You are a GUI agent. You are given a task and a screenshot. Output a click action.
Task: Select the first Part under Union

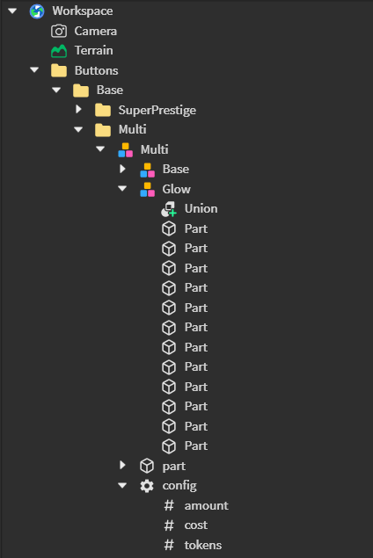195,228
